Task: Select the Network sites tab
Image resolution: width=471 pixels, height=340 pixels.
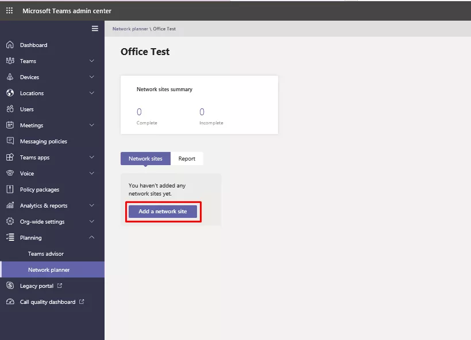Action: click(x=145, y=159)
